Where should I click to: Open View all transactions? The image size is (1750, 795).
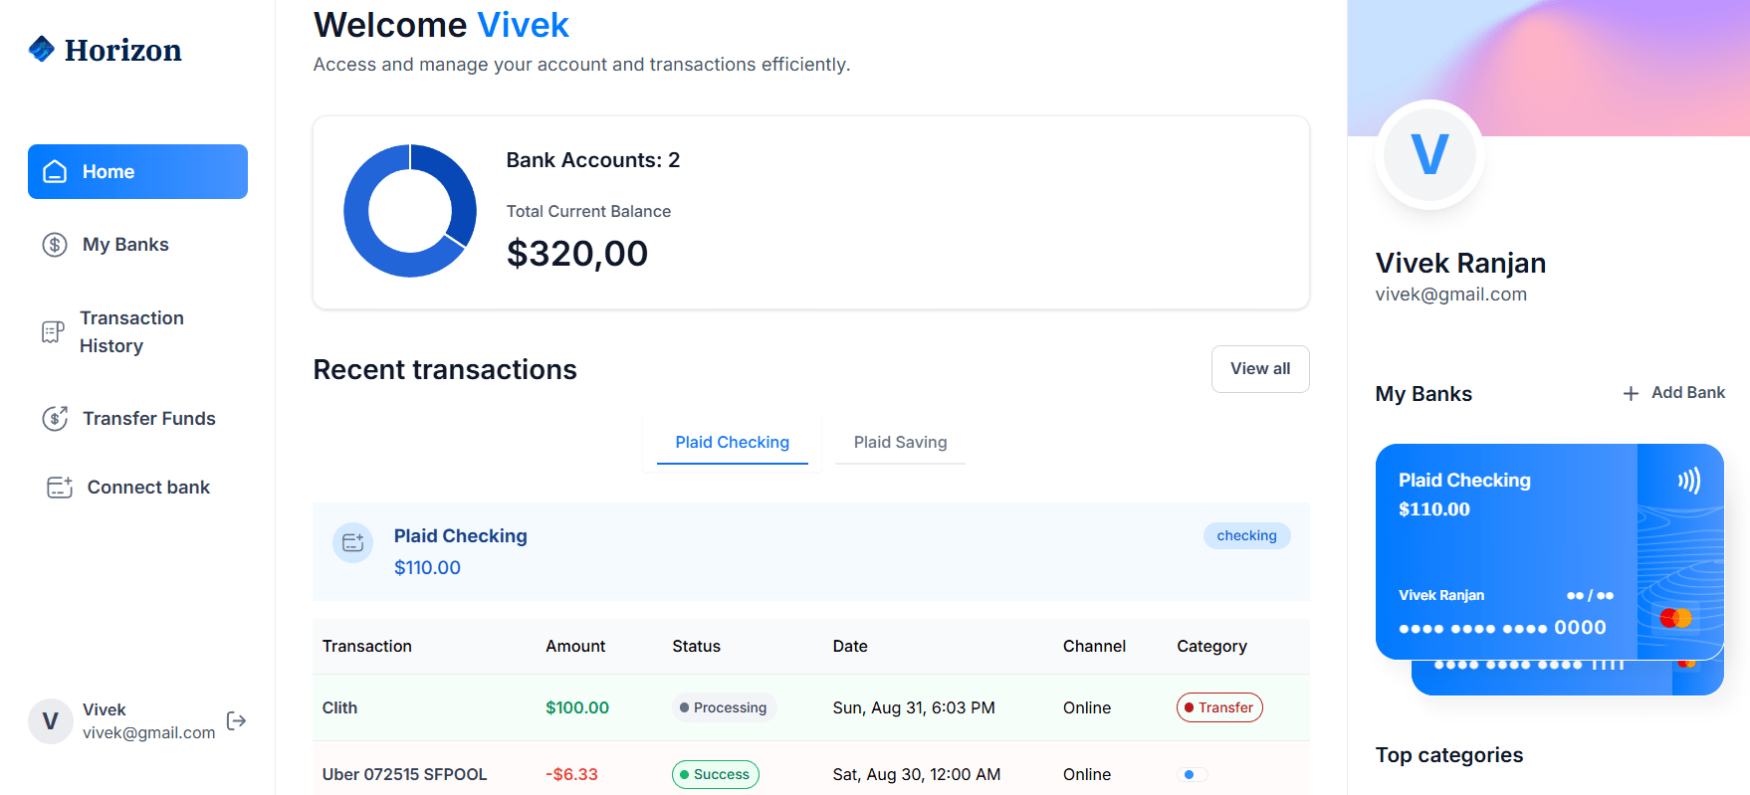[x=1260, y=369]
